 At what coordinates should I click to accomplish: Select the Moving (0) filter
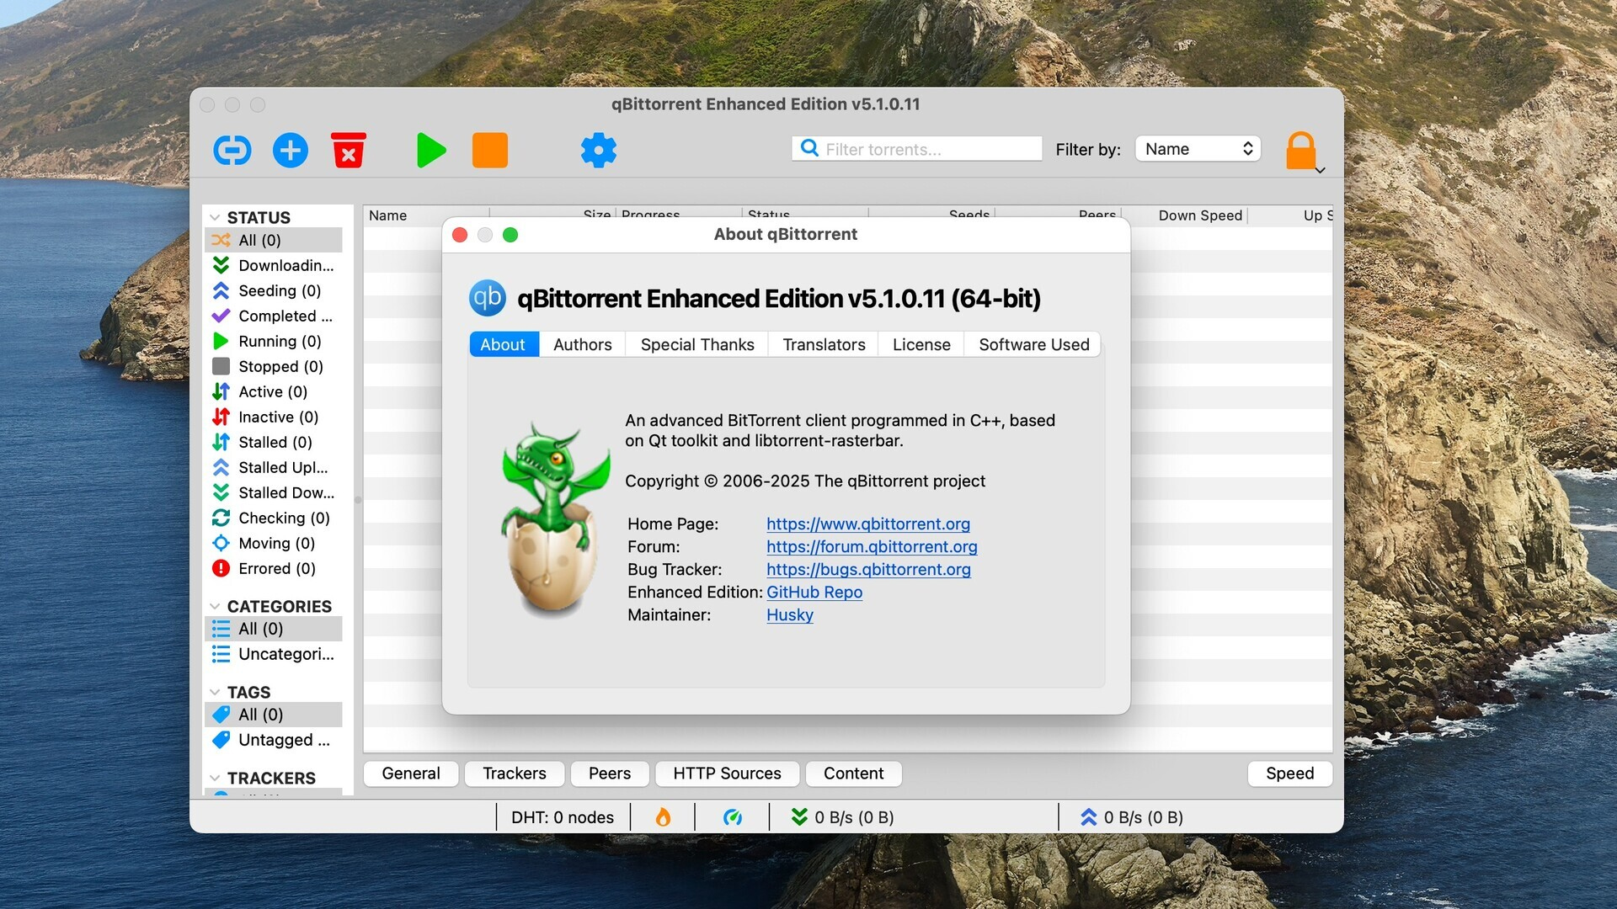click(274, 543)
